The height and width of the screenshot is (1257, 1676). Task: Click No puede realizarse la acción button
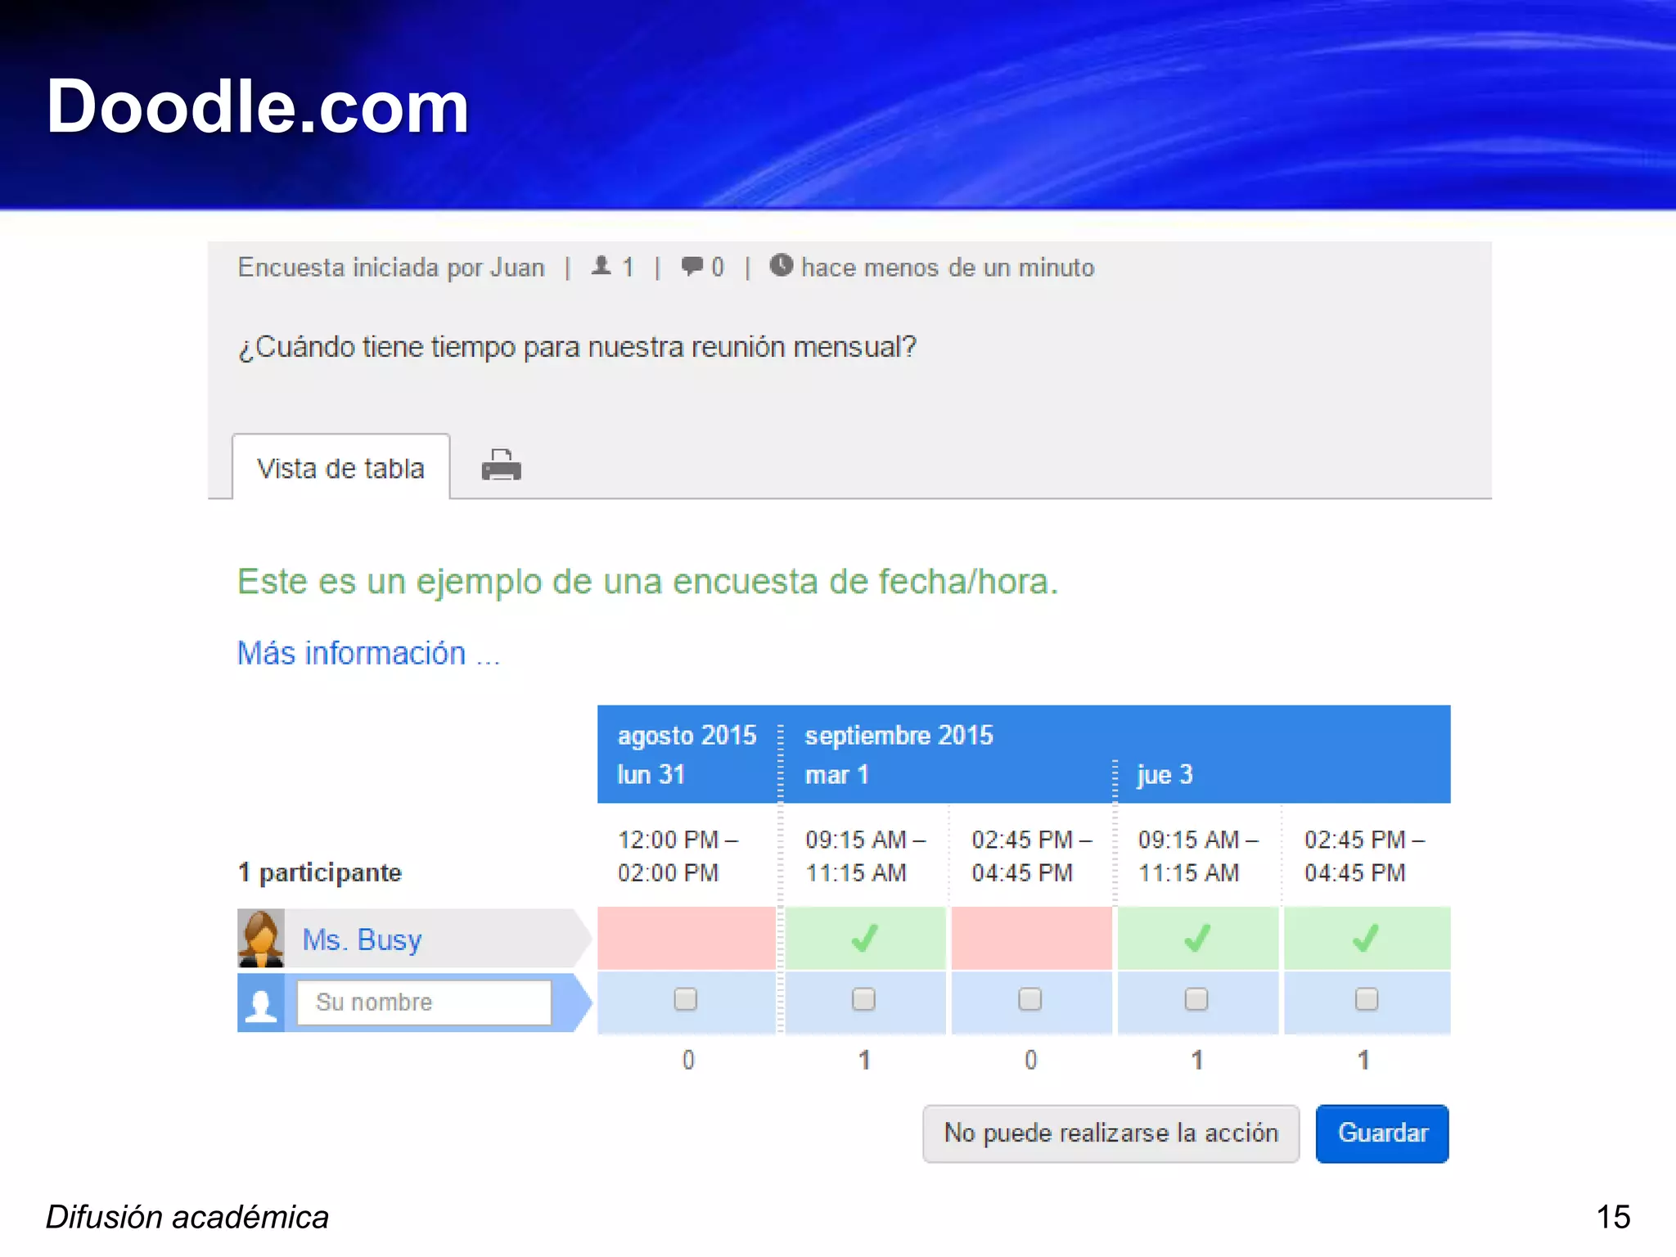1111,1133
